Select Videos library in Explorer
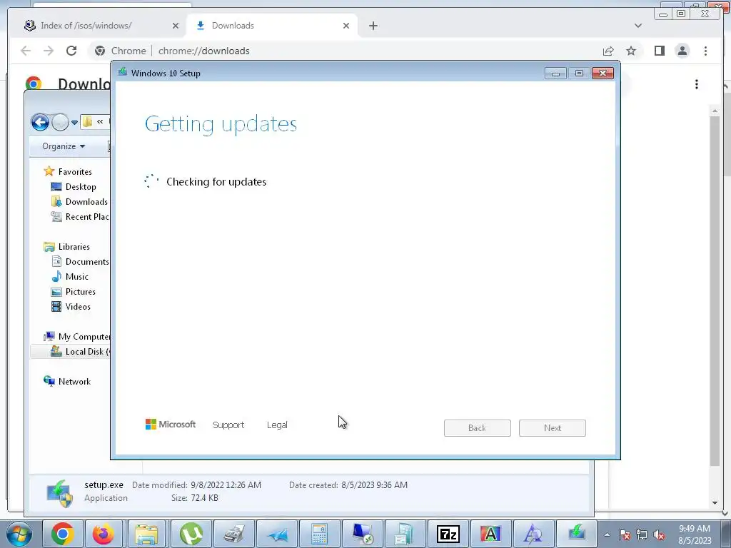Viewport: 731px width, 548px height. coord(77,307)
